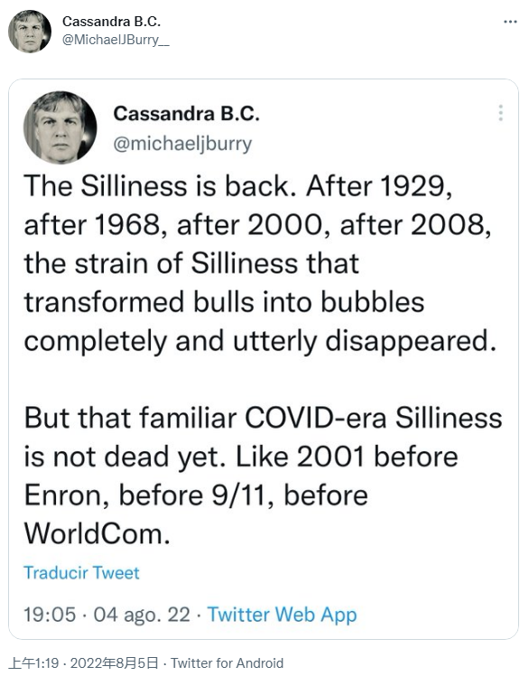
Task: Open vertical dots menu inside quoted tweet
Action: pos(500,113)
